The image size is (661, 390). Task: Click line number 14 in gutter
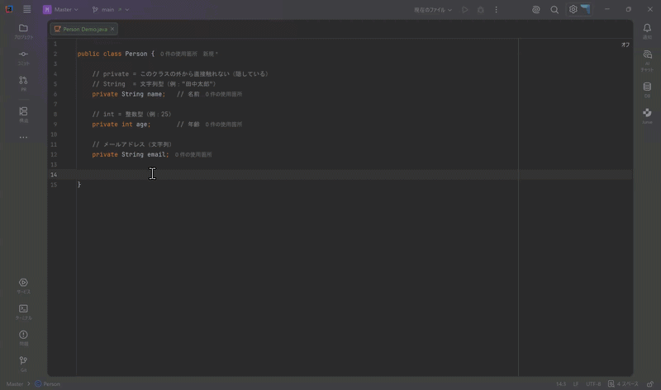pos(54,175)
